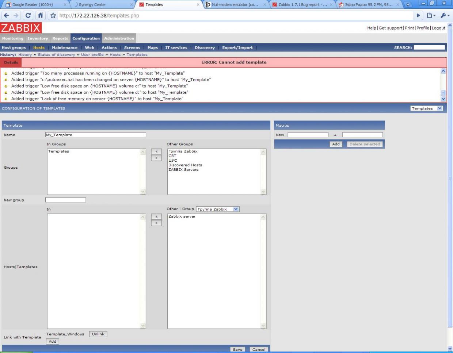This screenshot has width=453, height=353.
Task: Open the Inventory main tab
Action: click(38, 38)
